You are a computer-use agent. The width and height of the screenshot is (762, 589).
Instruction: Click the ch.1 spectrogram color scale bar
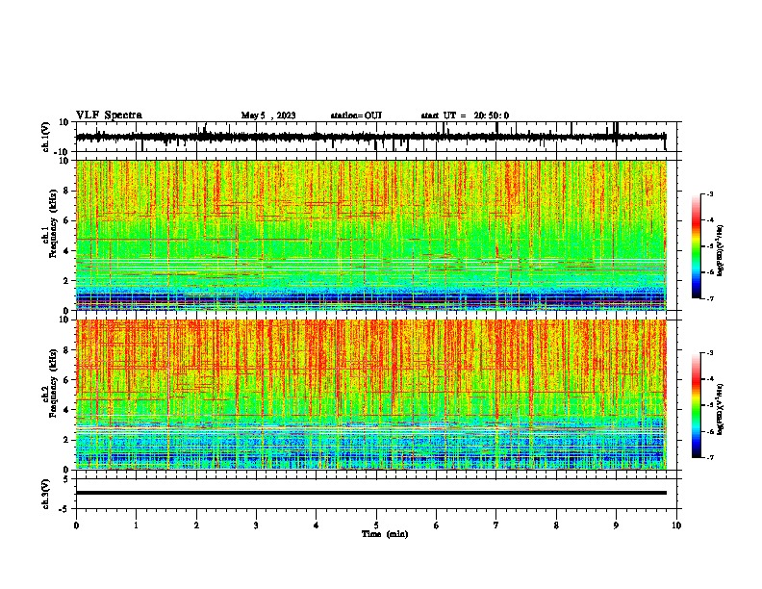tap(696, 246)
